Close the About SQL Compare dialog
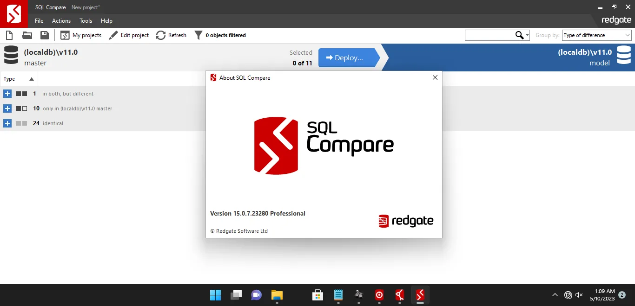 (435, 77)
